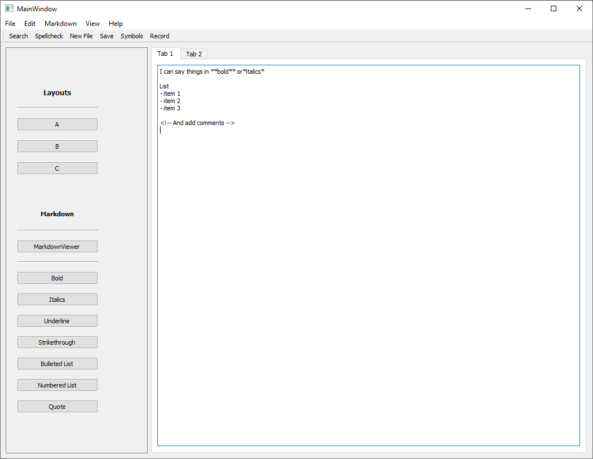The height and width of the screenshot is (459, 593).
Task: Select layout A button
Action: [57, 124]
